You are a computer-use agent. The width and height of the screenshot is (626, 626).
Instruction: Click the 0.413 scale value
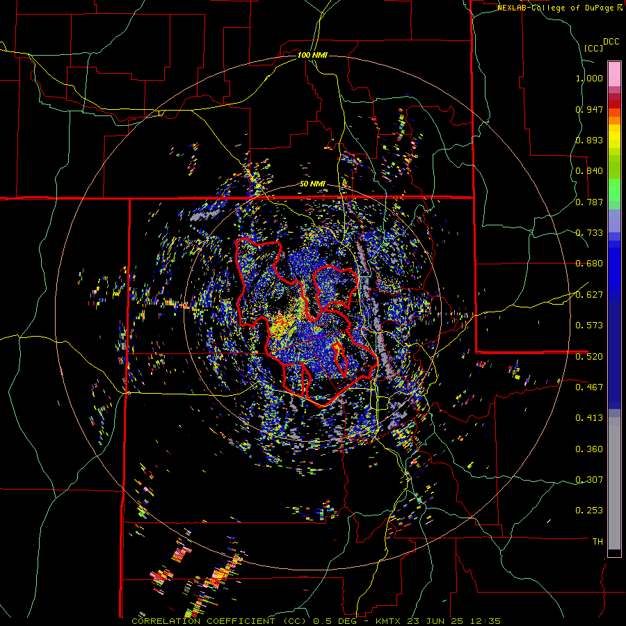pos(589,418)
